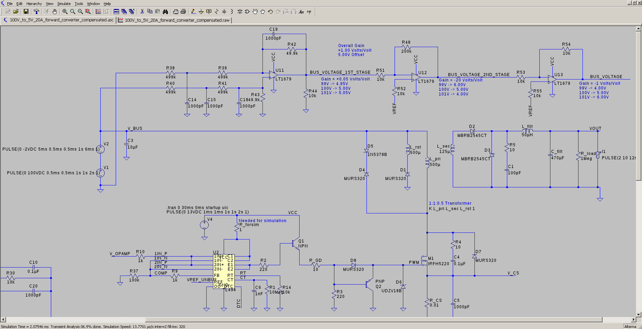Screen dimensions: 642x329
Task: Open the Help menu
Action: coord(107,4)
